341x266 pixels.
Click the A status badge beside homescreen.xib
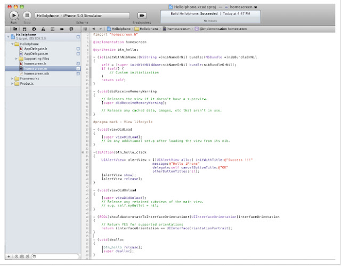78,74
